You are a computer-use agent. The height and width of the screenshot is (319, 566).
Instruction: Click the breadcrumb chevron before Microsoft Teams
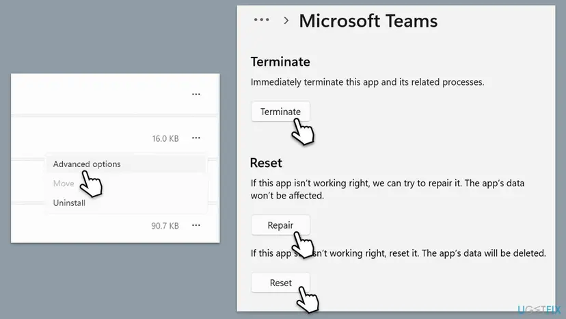[286, 21]
